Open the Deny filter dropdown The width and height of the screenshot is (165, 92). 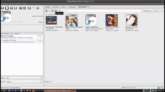click(24, 82)
